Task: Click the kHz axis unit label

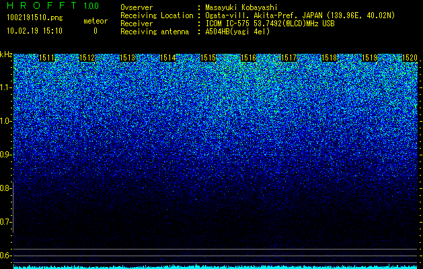Action: click(6, 54)
